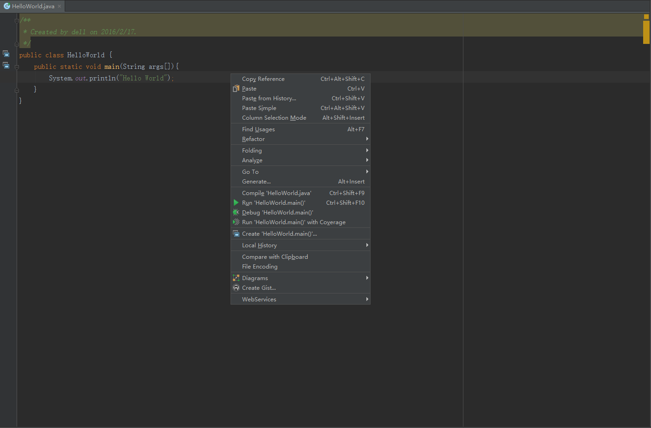
Task: Select Find Usages menu entry
Action: (300, 129)
